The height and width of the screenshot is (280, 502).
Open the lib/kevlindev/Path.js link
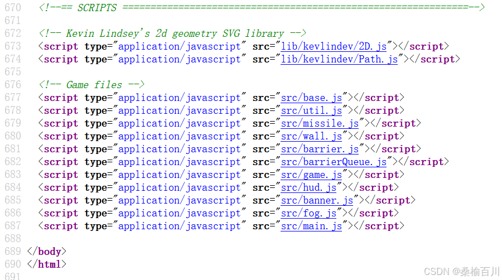[x=339, y=59]
